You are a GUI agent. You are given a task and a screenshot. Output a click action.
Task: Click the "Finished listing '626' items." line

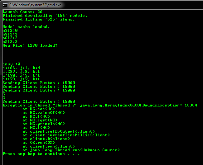39,19
